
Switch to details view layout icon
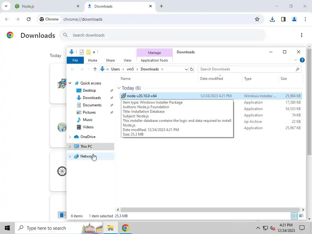point(295,216)
